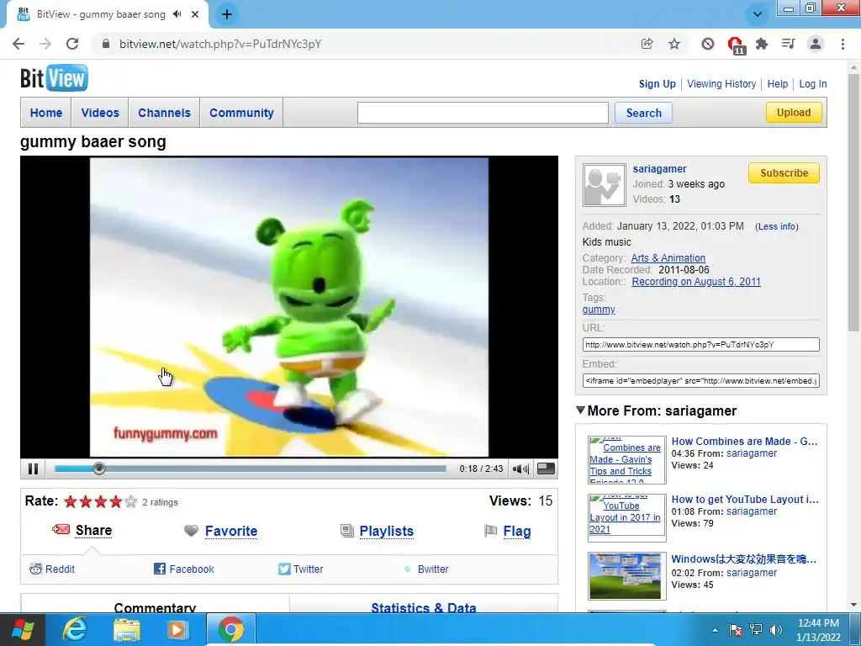This screenshot has height=646, width=861.
Task: Open a new browser tab
Action: tap(227, 14)
